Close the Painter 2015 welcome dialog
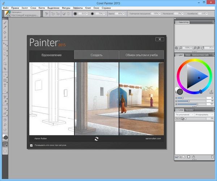This screenshot has width=217, height=181. click(159, 39)
